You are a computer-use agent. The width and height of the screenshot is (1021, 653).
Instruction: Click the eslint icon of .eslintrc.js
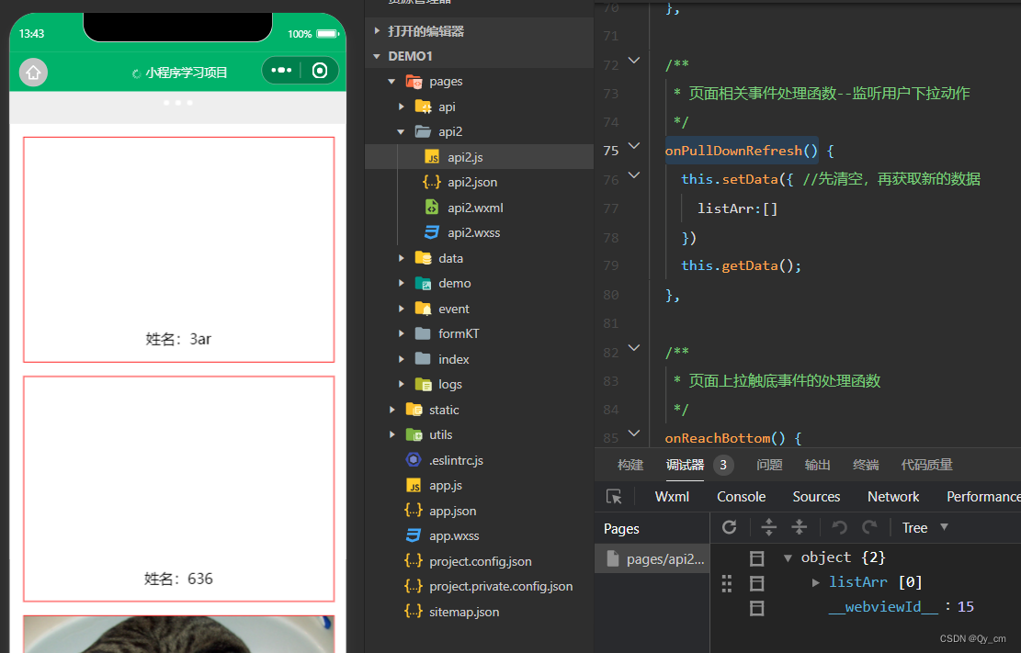click(414, 459)
